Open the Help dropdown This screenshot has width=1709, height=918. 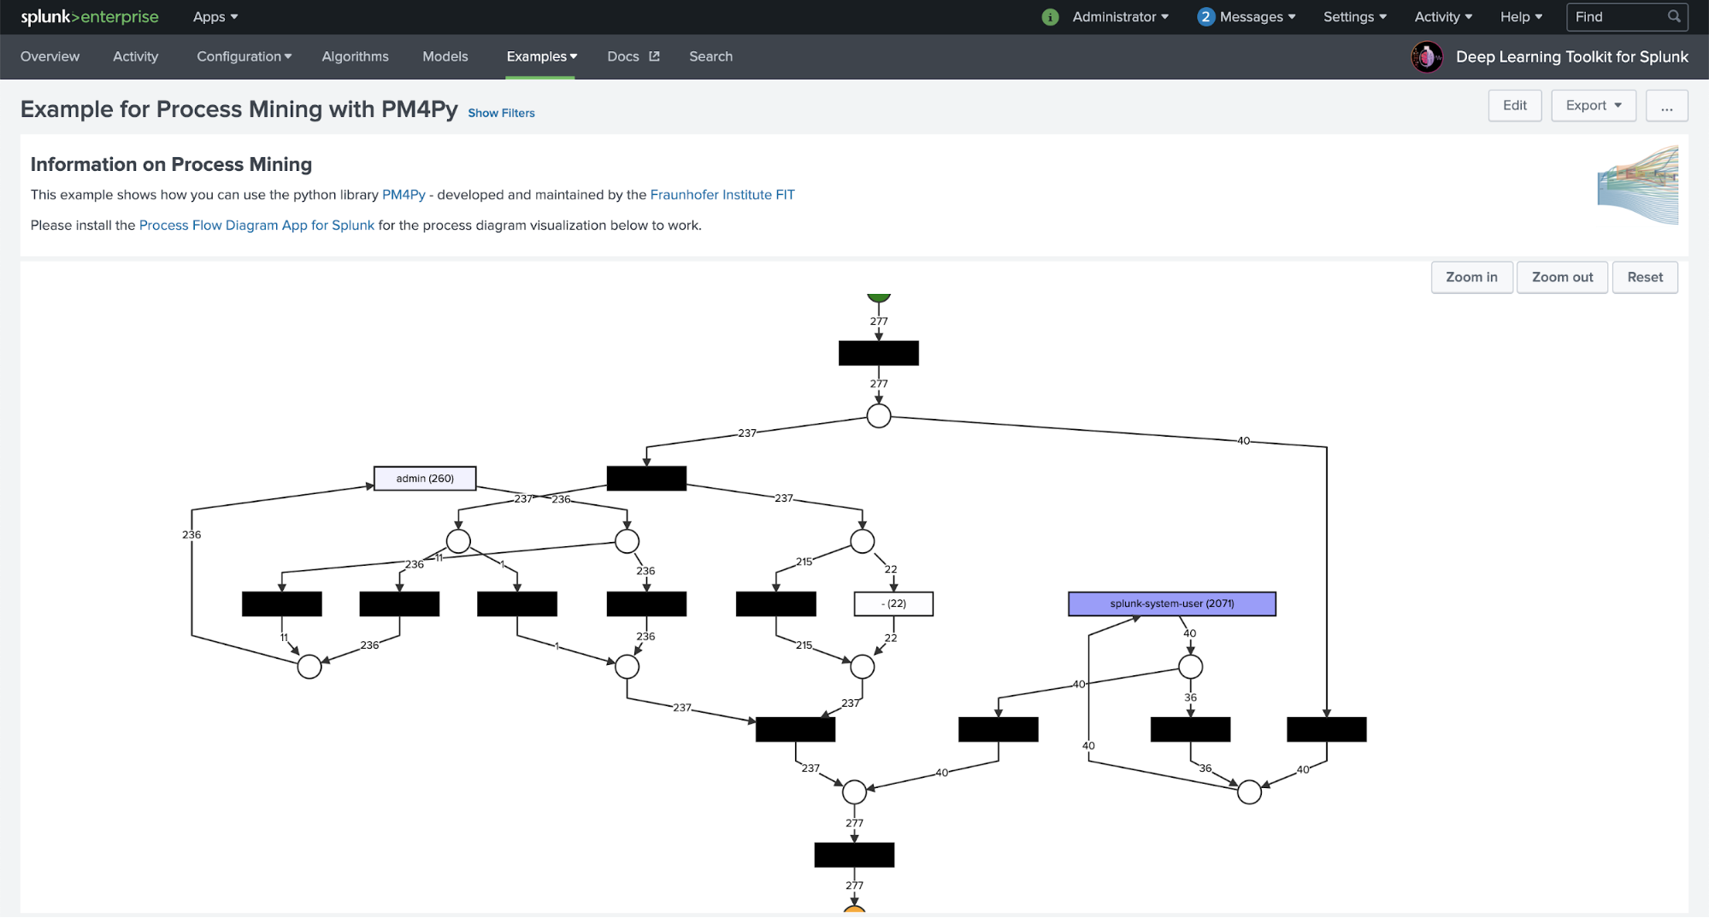point(1521,17)
